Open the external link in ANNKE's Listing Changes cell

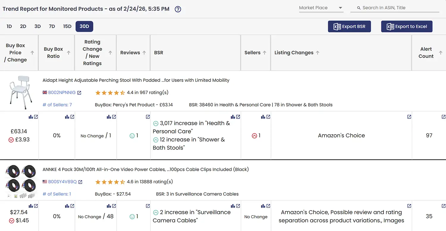click(409, 205)
